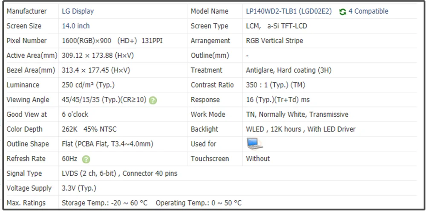Click the Work Mode TN value
426x211 pixels.
(297, 115)
